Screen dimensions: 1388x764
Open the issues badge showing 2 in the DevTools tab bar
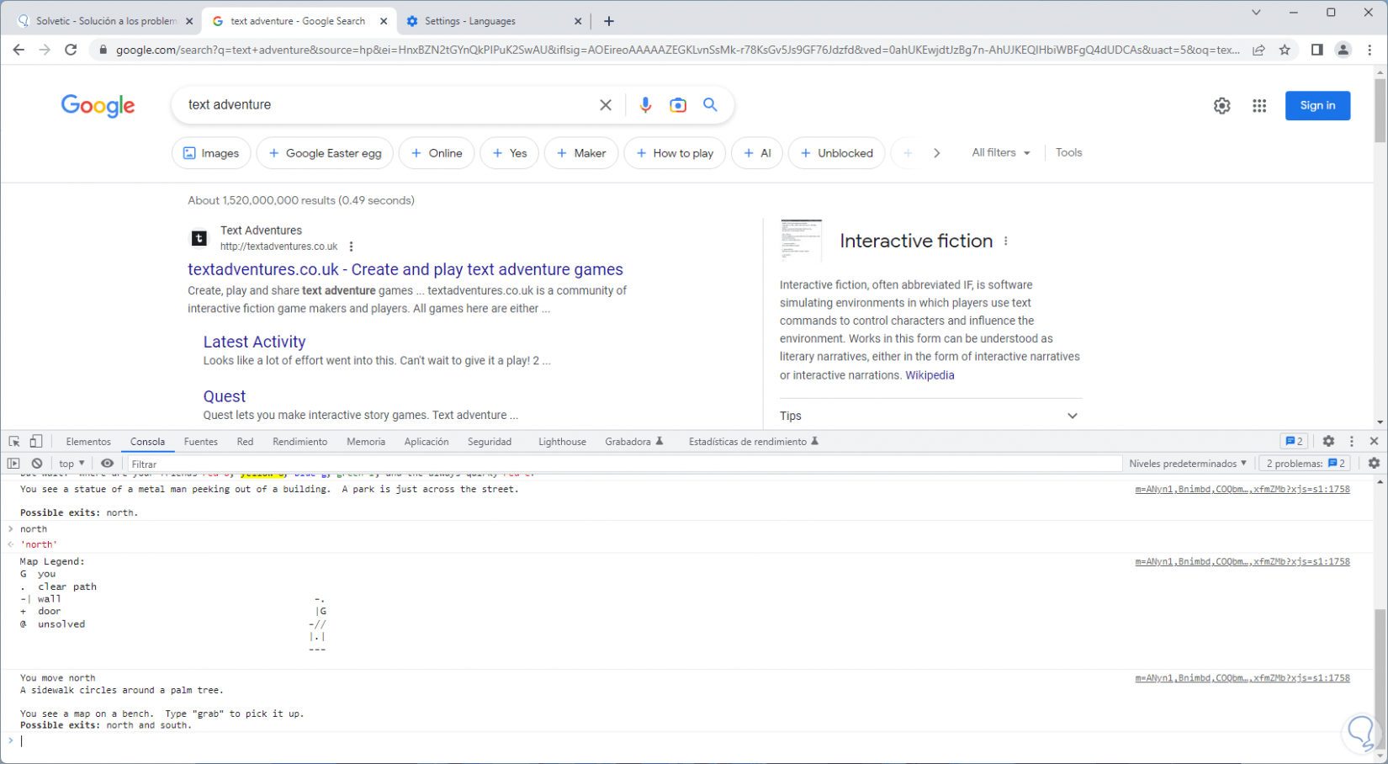[1294, 442]
